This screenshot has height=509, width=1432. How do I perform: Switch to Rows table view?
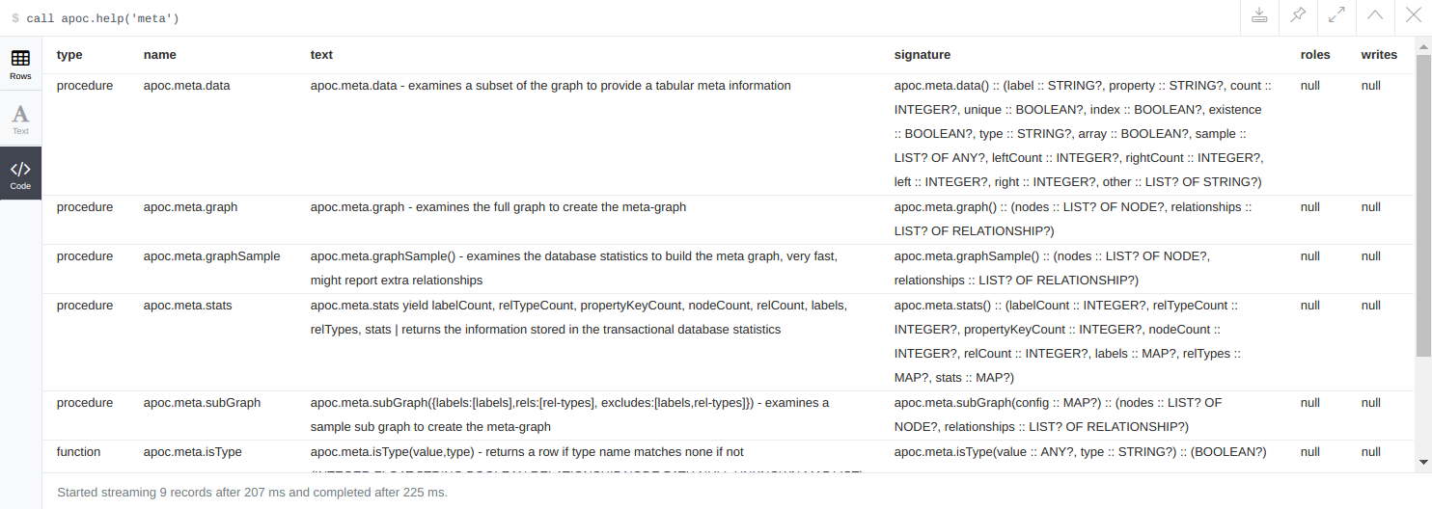point(20,65)
